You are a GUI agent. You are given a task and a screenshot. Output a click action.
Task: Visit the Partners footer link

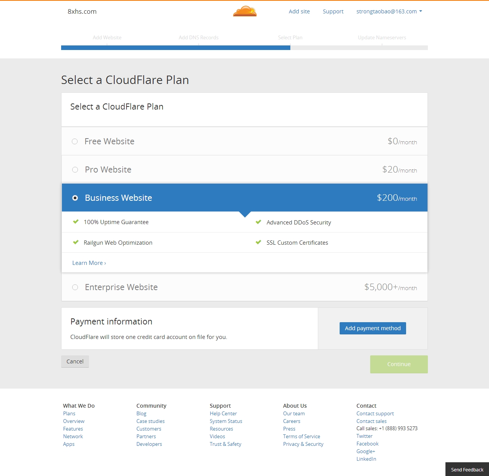click(146, 436)
